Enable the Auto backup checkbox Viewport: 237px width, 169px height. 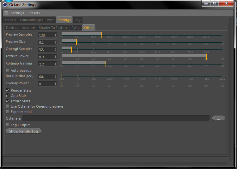point(8,70)
